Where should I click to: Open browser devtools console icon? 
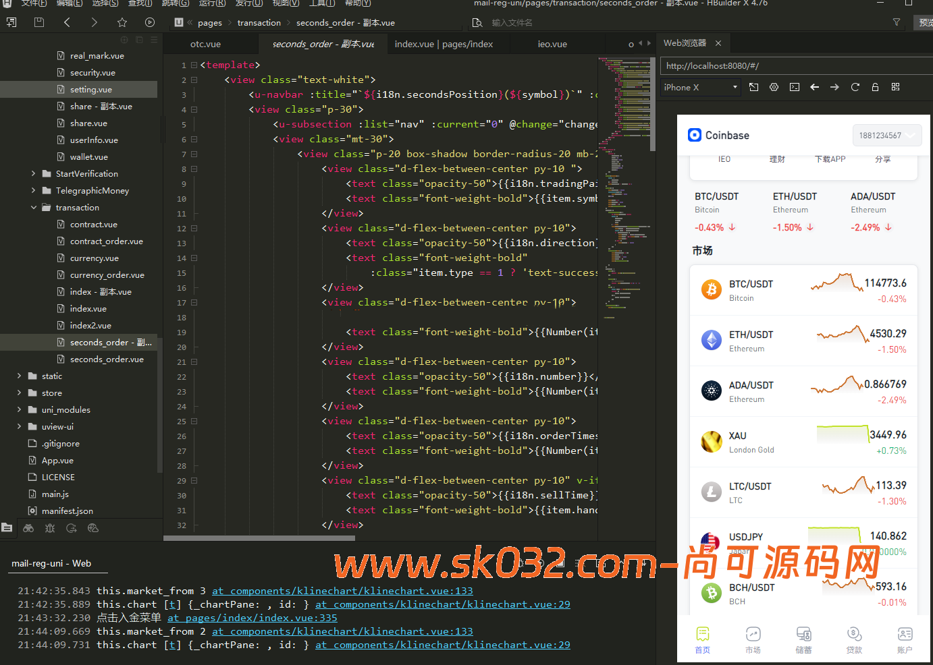(x=795, y=87)
